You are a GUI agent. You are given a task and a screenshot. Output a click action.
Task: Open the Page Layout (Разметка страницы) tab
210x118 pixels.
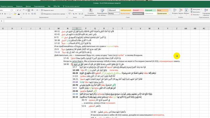[x=7, y=6]
